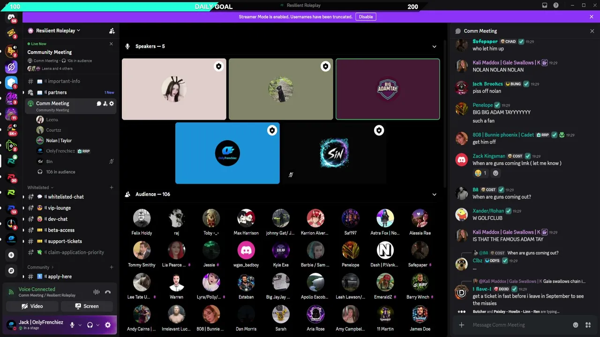
Task: Add channel to Whitelisted category with plus
Action: 111,188
